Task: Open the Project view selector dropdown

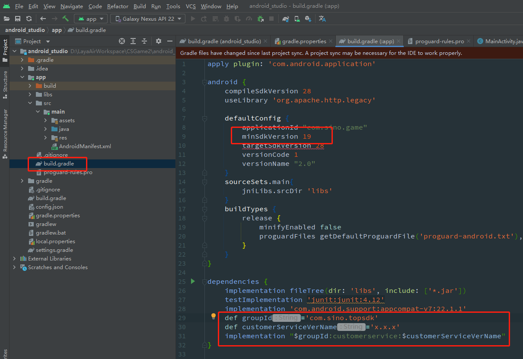Action: tap(32, 41)
